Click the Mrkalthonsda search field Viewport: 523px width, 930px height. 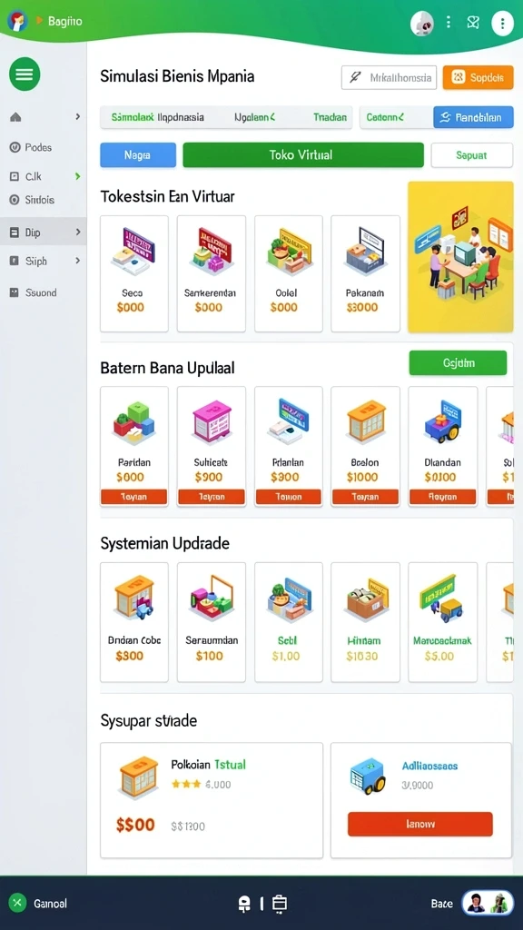389,77
